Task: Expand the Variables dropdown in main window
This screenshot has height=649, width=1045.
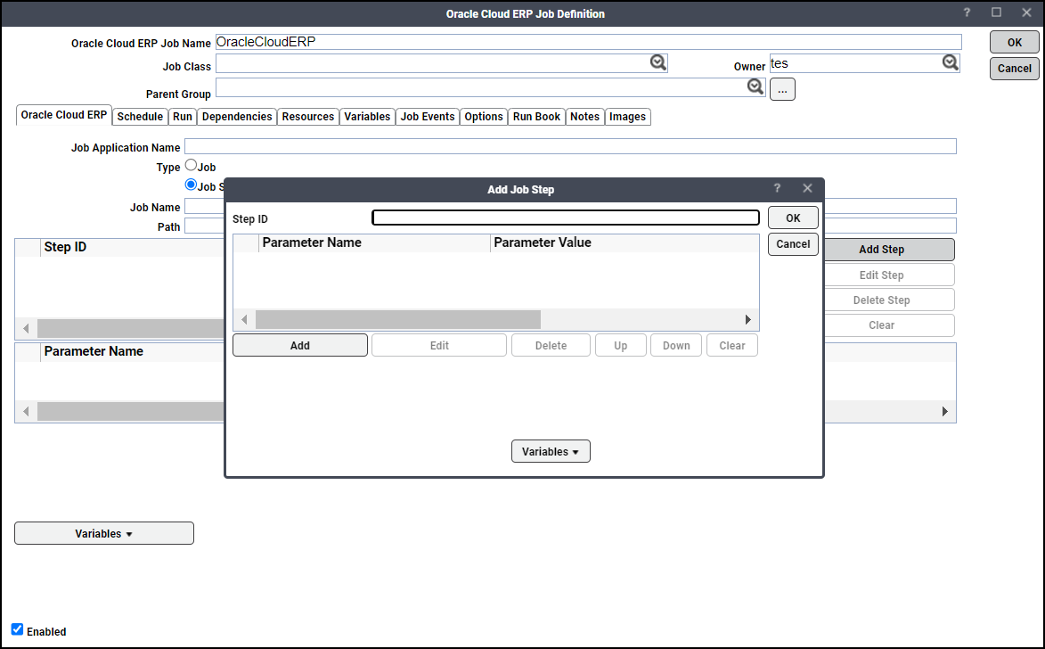Action: click(104, 534)
